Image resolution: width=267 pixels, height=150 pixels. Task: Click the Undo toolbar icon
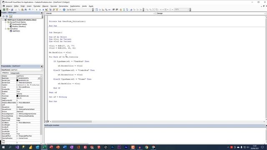30,10
